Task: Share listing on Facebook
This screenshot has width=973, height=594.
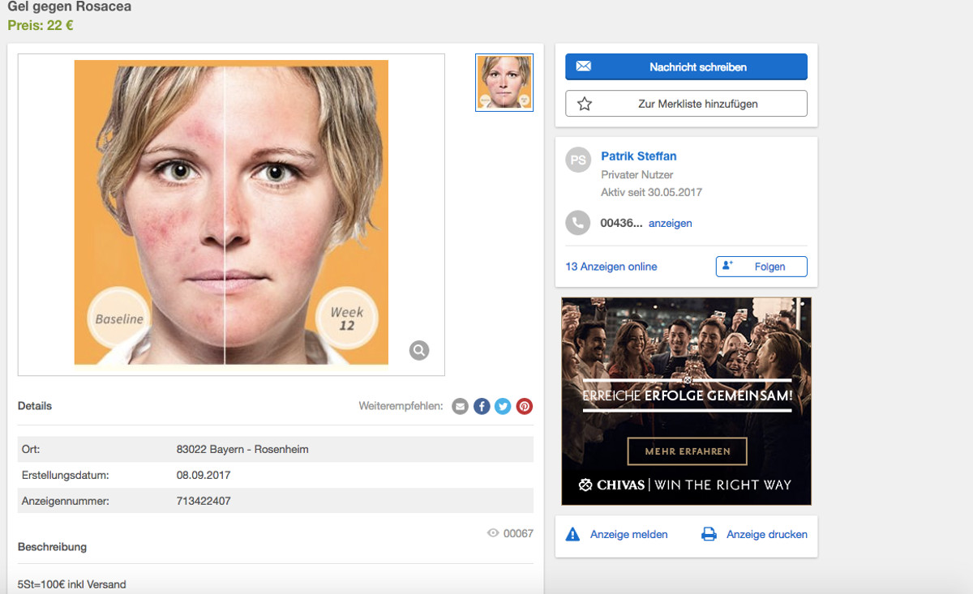Action: pyautogui.click(x=482, y=406)
